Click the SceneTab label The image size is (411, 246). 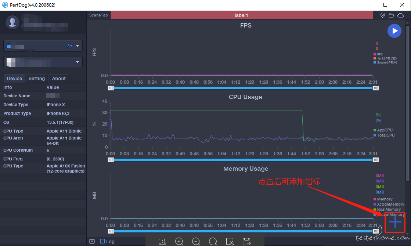coord(98,15)
